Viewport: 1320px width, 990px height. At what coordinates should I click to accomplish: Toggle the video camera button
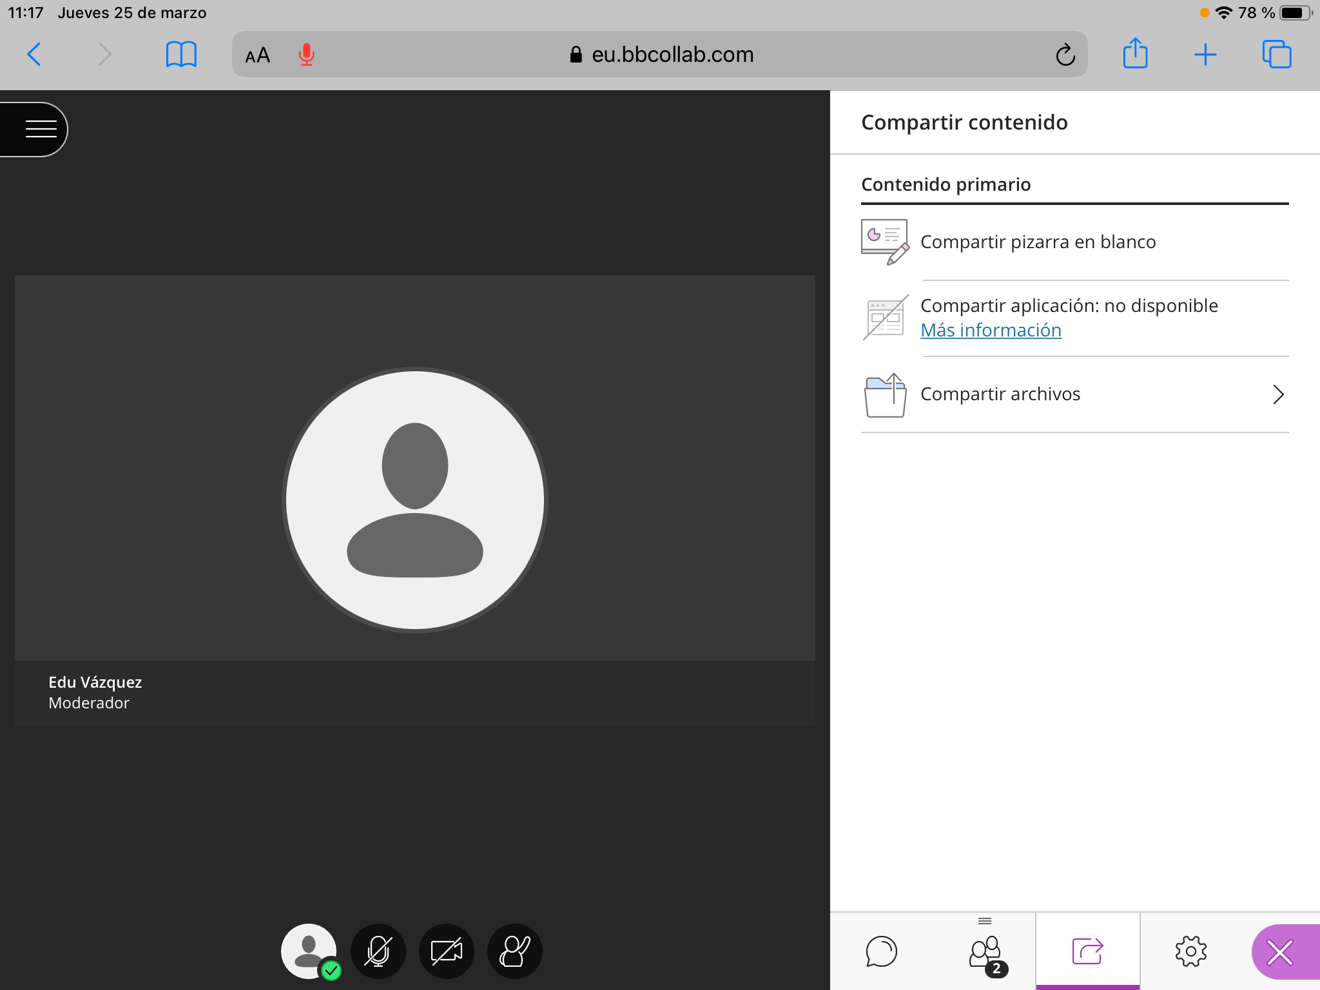pos(447,951)
